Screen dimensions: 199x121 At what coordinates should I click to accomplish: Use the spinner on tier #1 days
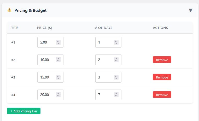(x=116, y=42)
